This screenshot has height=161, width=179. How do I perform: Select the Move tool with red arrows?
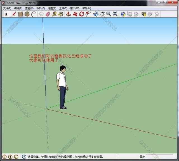click(75, 14)
